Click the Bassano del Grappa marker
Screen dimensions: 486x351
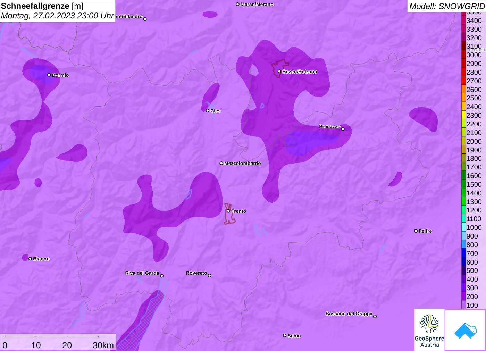click(x=375, y=316)
